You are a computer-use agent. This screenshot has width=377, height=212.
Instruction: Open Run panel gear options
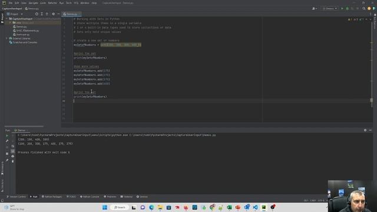(x=365, y=130)
